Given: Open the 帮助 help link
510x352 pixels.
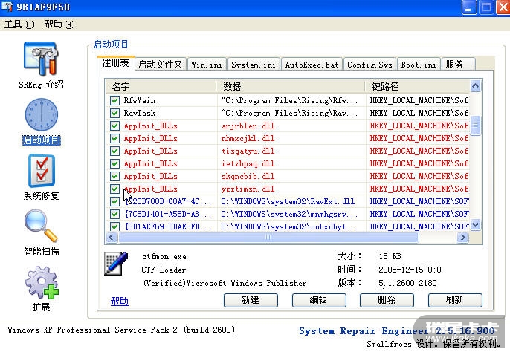Looking at the screenshot, I should [120, 301].
